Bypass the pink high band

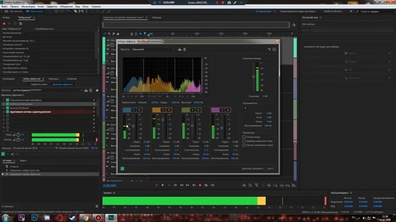click(228, 110)
